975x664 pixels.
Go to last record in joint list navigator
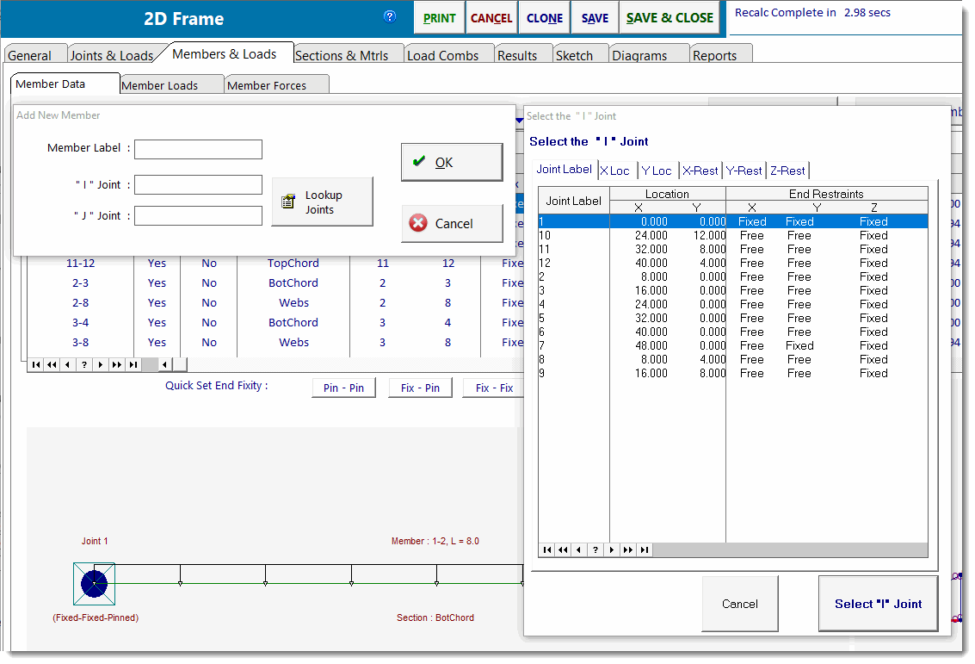point(645,550)
